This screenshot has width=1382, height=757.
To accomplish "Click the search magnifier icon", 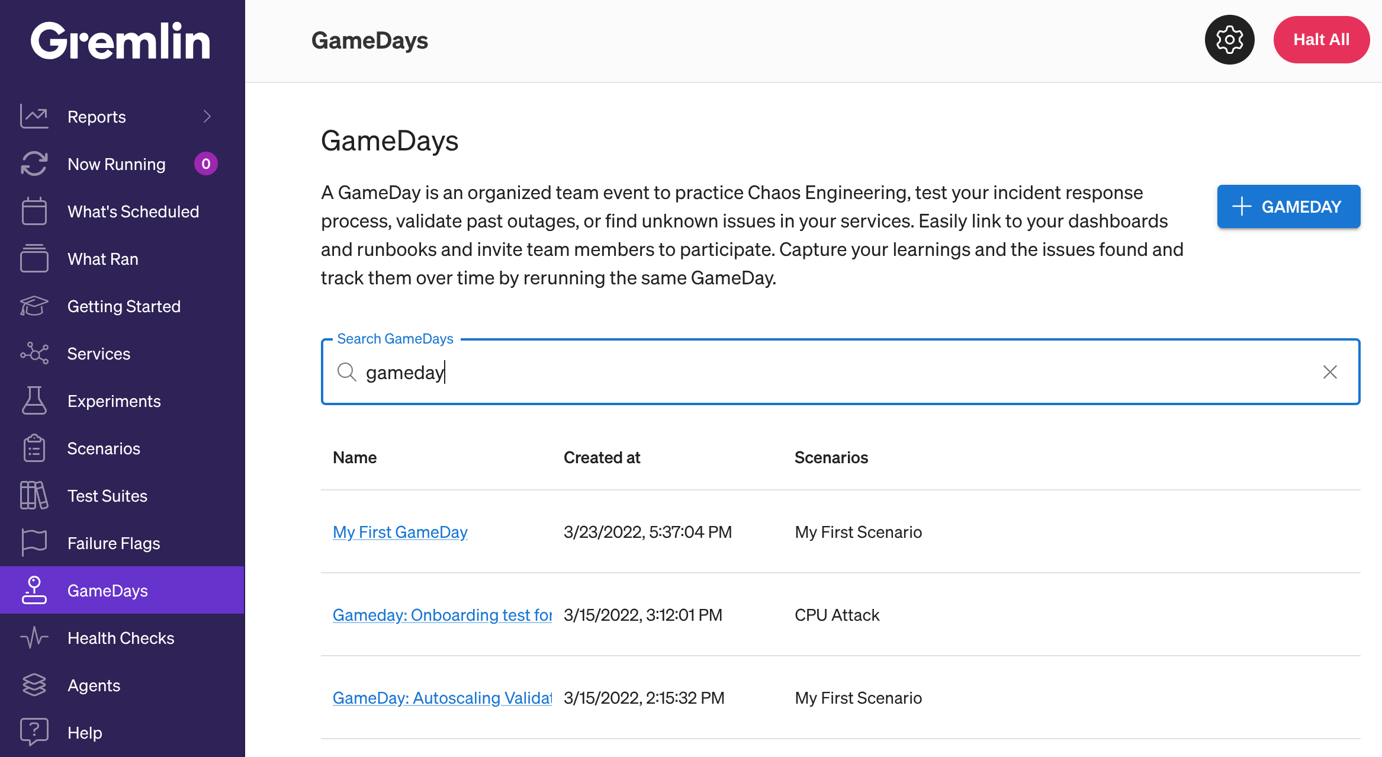I will 346,372.
